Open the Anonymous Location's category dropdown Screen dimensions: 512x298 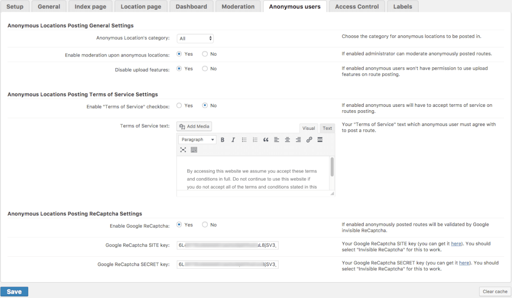click(x=195, y=38)
